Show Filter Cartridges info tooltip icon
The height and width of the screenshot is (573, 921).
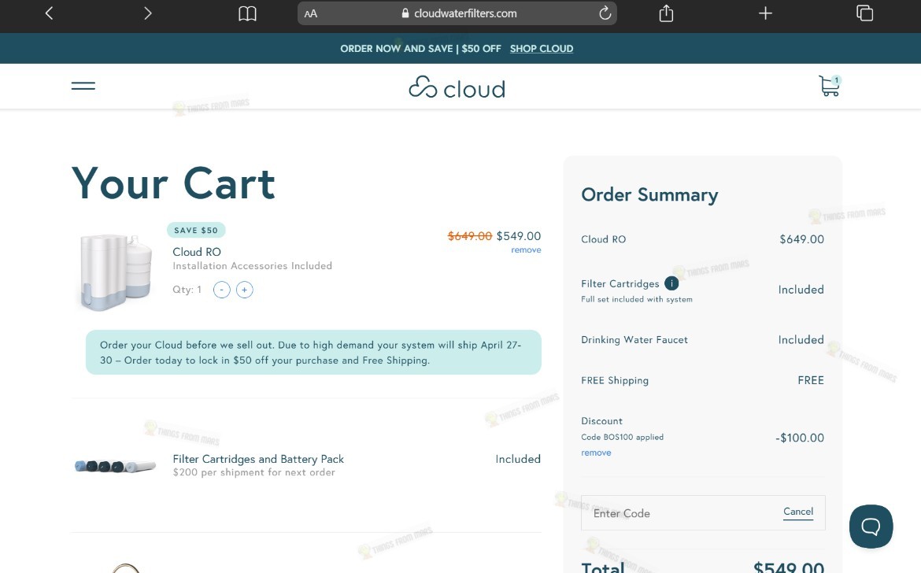671,283
